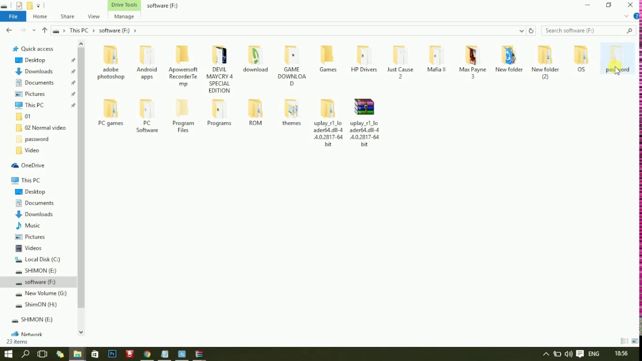The image size is (642, 361).
Task: Switch to the Share ribbon tab
Action: (67, 17)
